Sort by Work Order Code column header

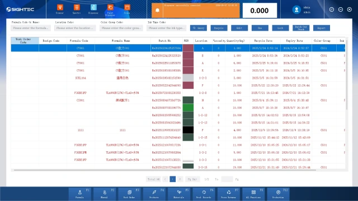pyautogui.click(x=25, y=41)
